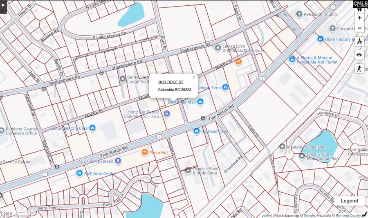Print the map using the printer icon
Image resolution: width=368 pixels, height=218 pixels.
coord(359,55)
